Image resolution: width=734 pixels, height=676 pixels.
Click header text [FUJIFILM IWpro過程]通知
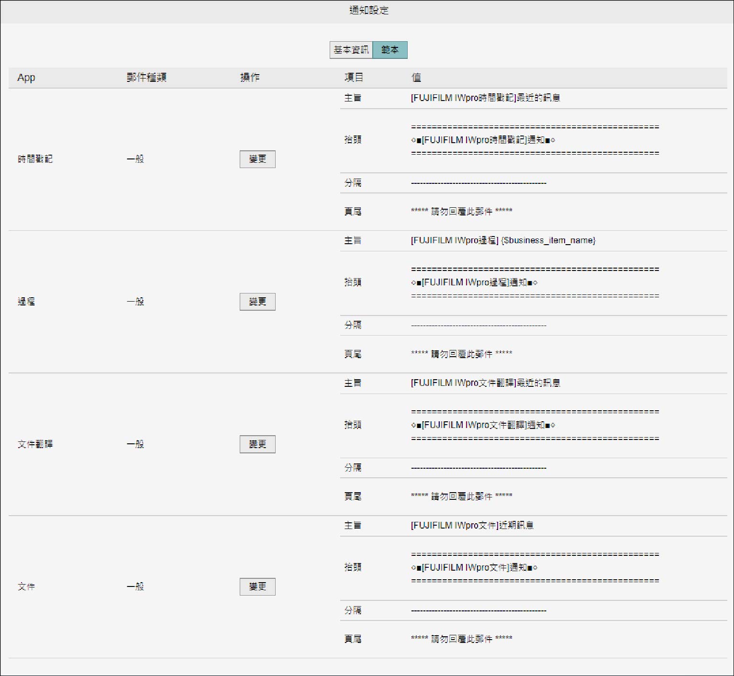(474, 282)
